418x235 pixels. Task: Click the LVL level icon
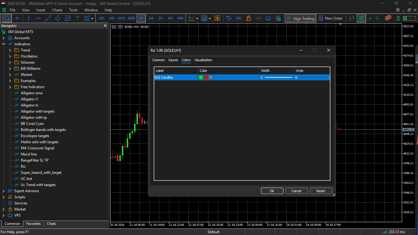point(398,18)
